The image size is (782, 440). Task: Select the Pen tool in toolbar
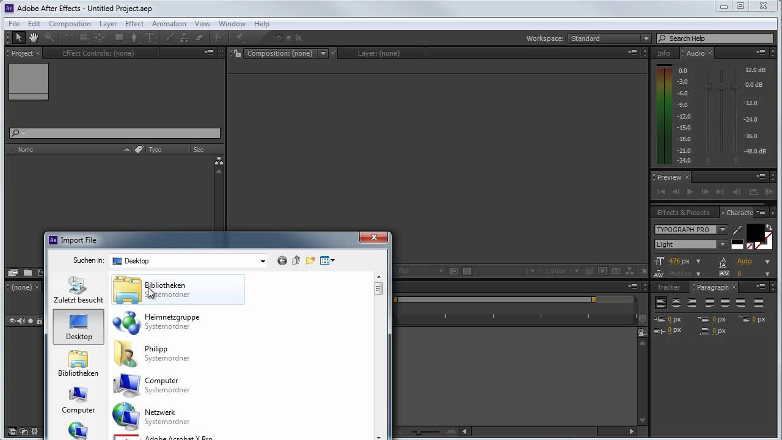(135, 38)
